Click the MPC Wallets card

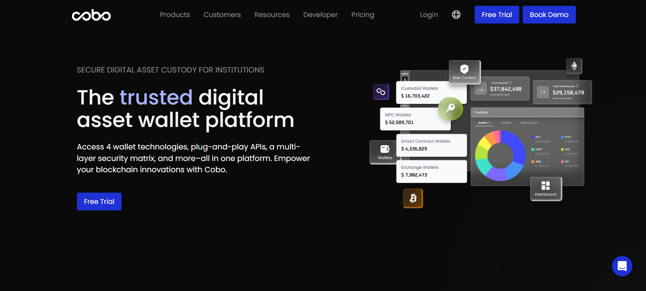(415, 119)
